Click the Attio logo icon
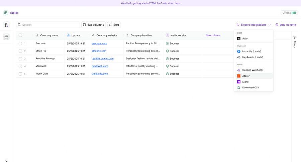The height and width of the screenshot is (162, 301). click(239, 38)
